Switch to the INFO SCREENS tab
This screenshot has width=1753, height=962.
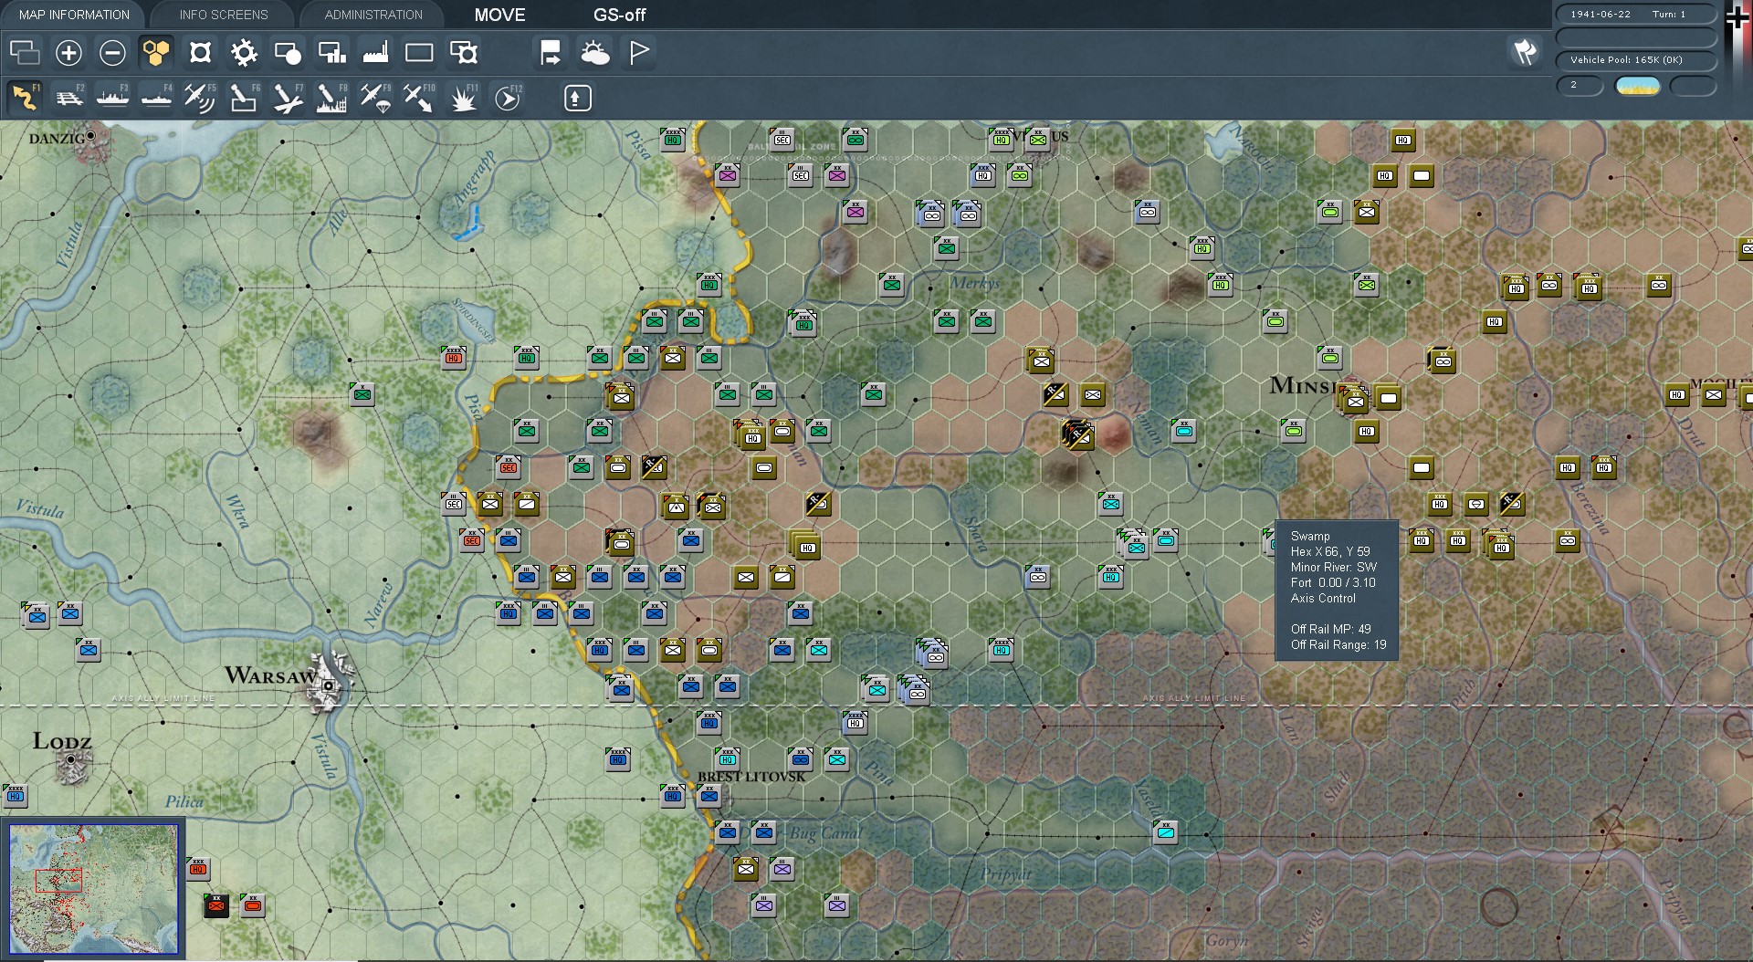click(224, 15)
